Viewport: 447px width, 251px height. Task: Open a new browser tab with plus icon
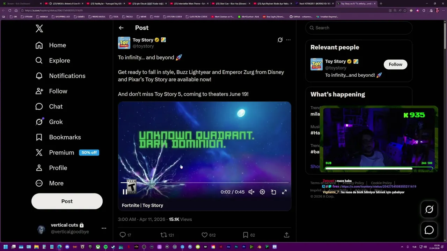(381, 3)
